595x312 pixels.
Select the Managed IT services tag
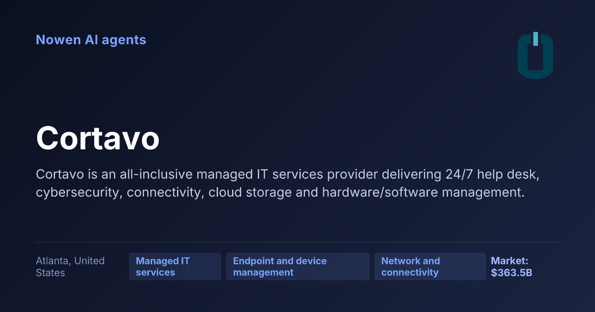[175, 266]
